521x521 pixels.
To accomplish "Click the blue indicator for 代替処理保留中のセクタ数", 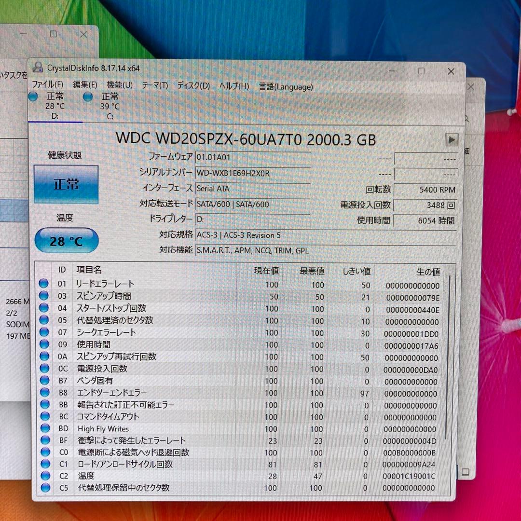I will [45, 488].
